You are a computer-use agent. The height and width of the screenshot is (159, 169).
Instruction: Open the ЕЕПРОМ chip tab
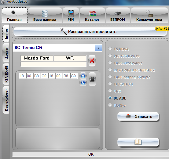tap(118, 15)
